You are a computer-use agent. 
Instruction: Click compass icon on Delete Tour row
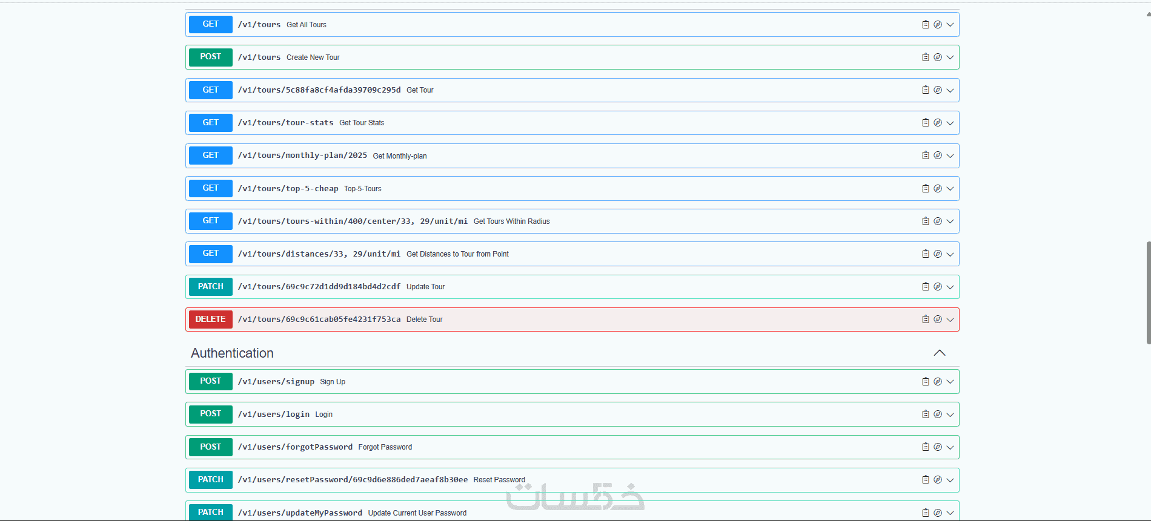point(938,319)
